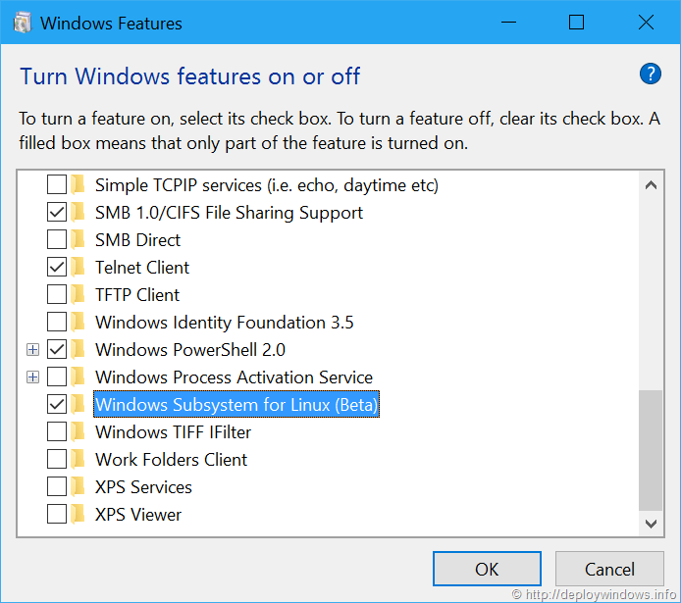This screenshot has height=603, width=681.
Task: Uncheck Windows Subsystem for Linux (Beta) checkbox
Action: 57,405
